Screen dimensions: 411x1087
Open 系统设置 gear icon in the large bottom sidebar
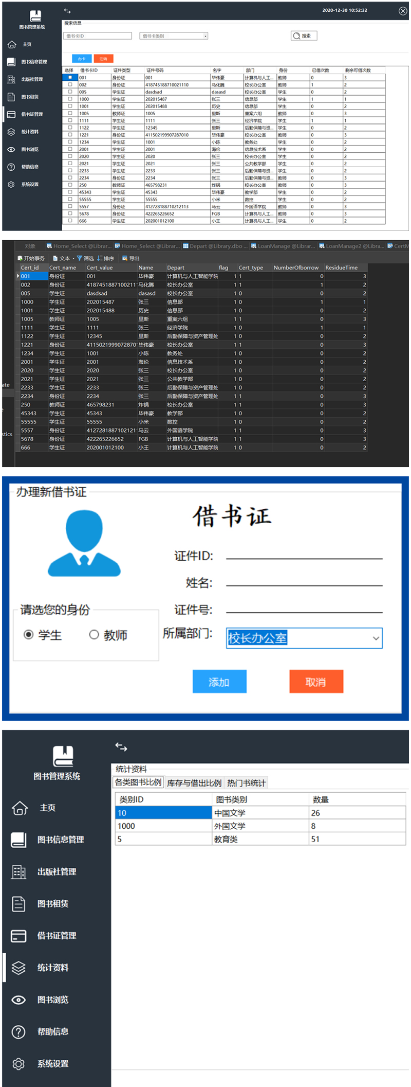pos(18,1064)
